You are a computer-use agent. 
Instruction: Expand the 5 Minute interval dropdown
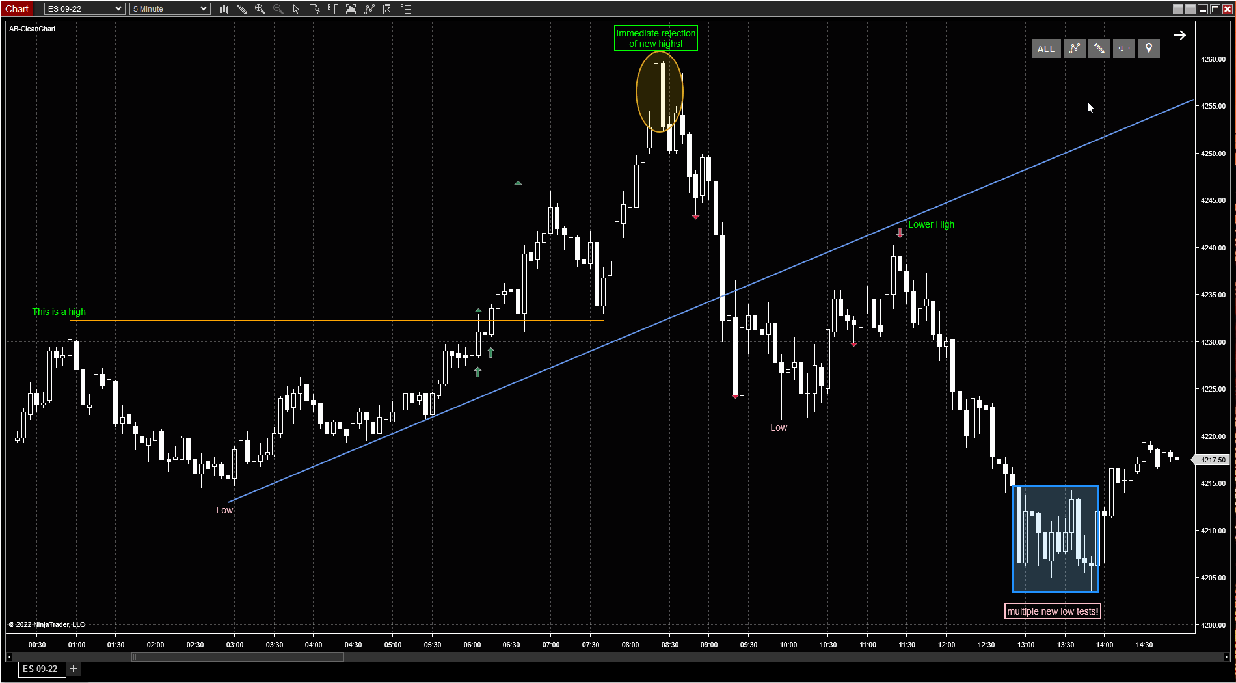pos(203,9)
